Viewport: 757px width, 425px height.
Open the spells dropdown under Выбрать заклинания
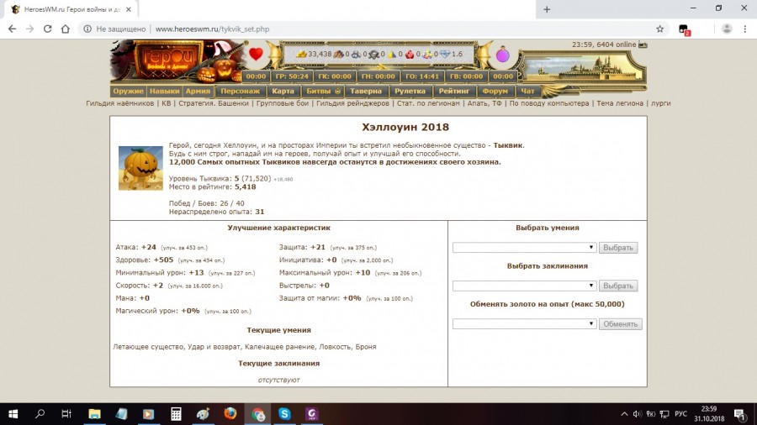point(524,286)
